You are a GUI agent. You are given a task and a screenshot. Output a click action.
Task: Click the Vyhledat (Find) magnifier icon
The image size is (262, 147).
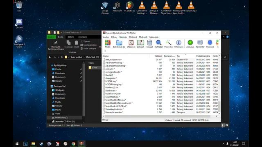point(159,44)
